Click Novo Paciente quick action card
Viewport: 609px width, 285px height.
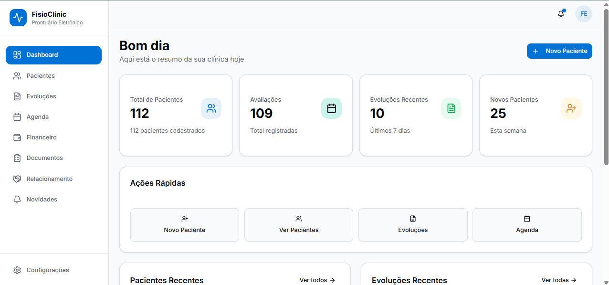[x=185, y=225]
